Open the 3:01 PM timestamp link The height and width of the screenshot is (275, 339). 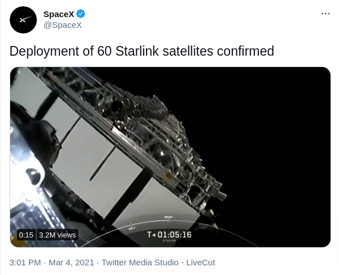[x=25, y=262]
